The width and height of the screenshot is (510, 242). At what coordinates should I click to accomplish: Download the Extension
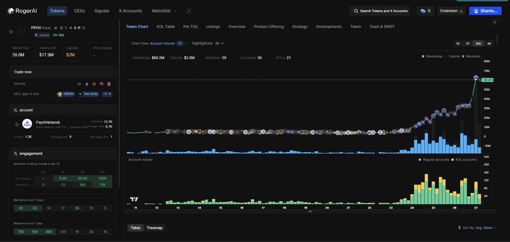[451, 11]
